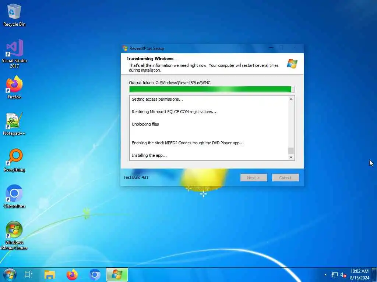Click the log scrollbar up arrow

(291, 99)
